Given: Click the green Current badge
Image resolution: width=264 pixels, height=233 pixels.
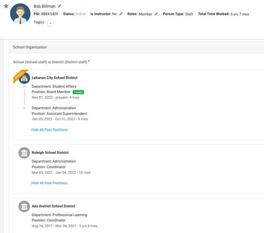Looking at the screenshot, I should pos(78,92).
